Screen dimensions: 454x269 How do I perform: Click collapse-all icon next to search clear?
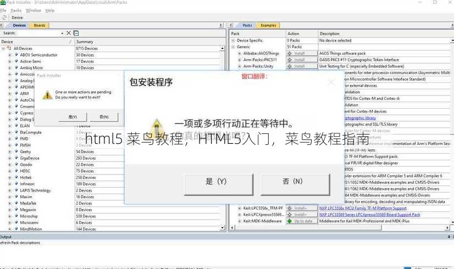click(76, 33)
